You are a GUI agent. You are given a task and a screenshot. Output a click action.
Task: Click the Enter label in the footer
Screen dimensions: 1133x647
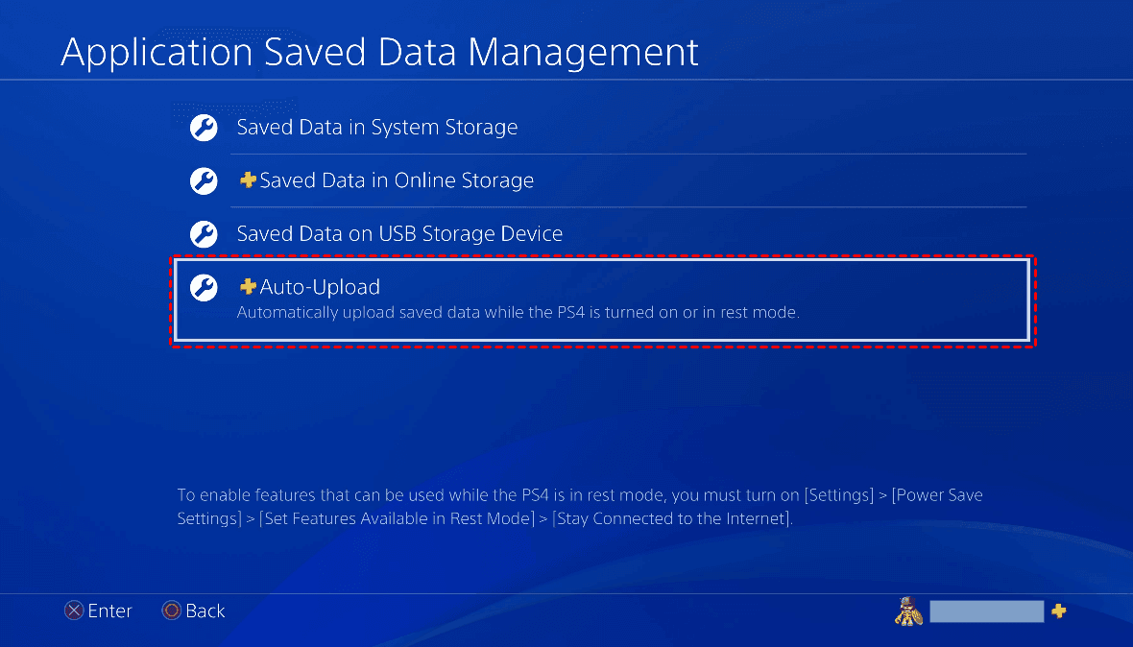pyautogui.click(x=109, y=611)
